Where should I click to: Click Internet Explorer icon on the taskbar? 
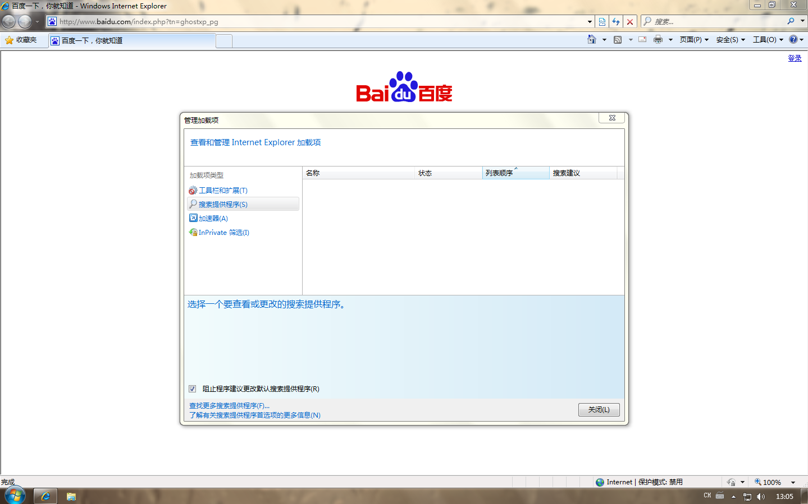point(45,496)
